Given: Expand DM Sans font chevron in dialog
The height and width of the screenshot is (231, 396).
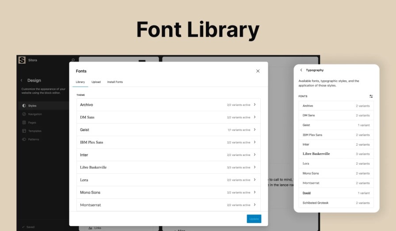Looking at the screenshot, I should [255, 117].
